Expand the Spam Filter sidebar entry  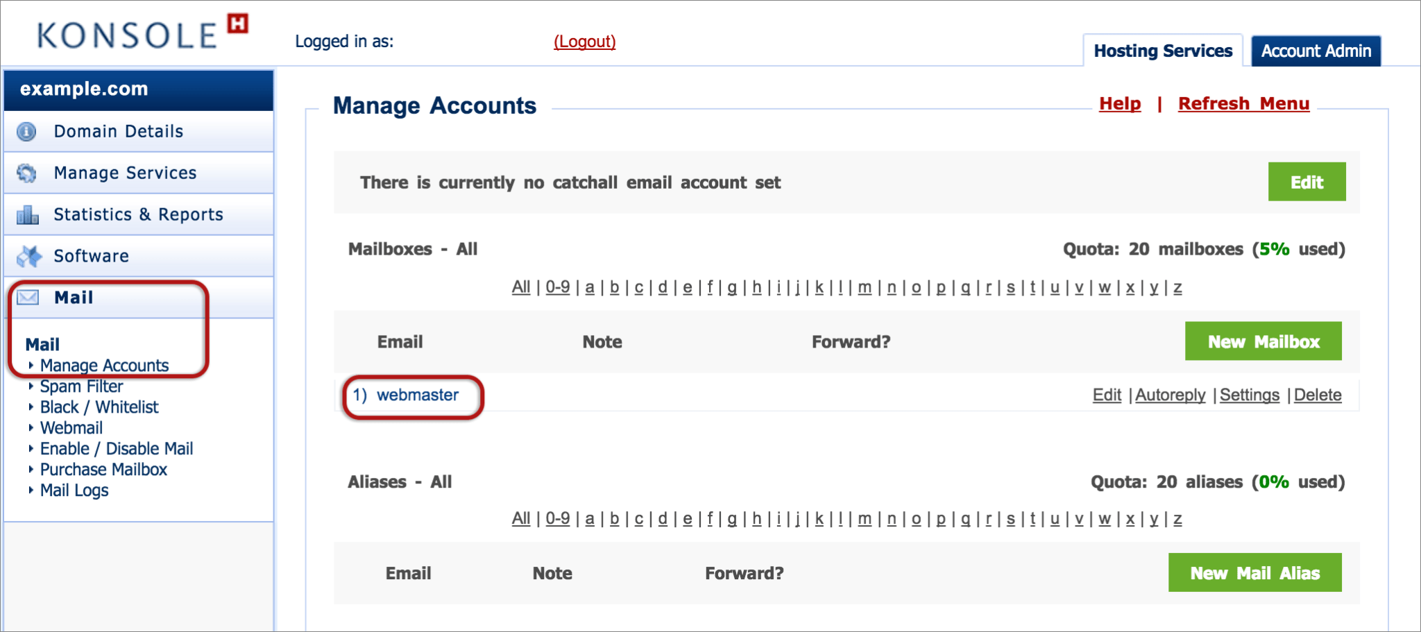pos(82,386)
